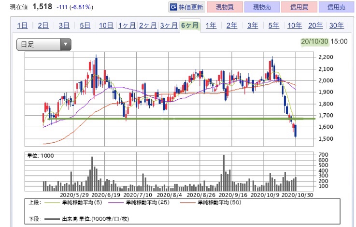Viewport: 356px width, 227px height.
Task: Click the 株価更新 refresh icon
Action: tap(173, 7)
